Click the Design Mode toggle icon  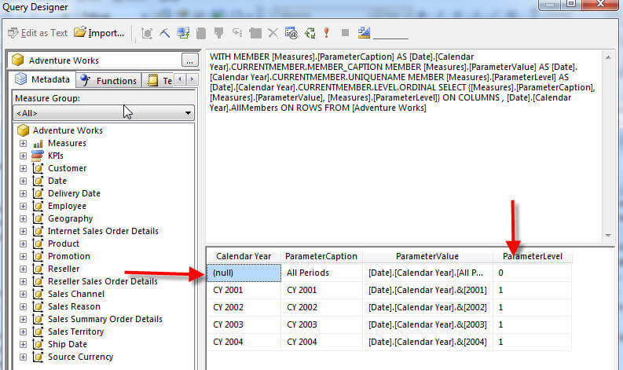[x=364, y=33]
